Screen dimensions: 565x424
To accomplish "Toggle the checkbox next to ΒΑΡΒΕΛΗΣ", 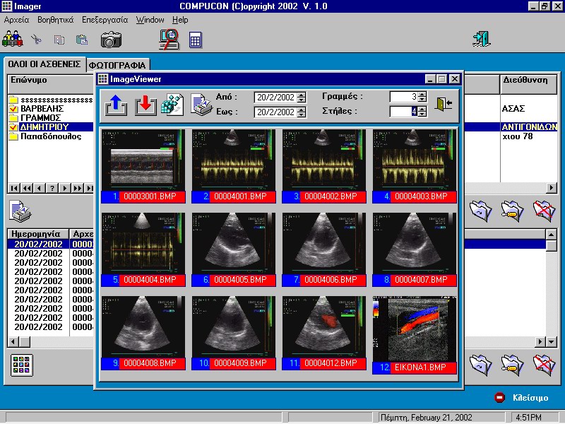I will coord(13,109).
